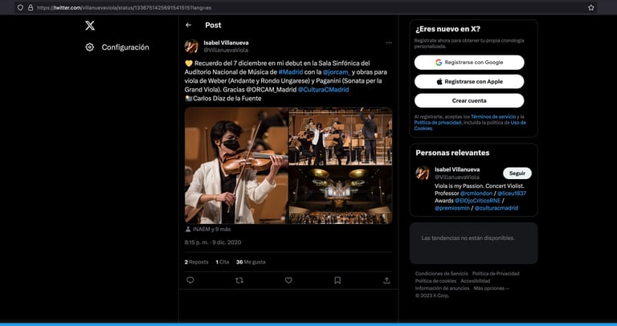
Task: View the '2 Reposts' count
Action: pyautogui.click(x=196, y=262)
